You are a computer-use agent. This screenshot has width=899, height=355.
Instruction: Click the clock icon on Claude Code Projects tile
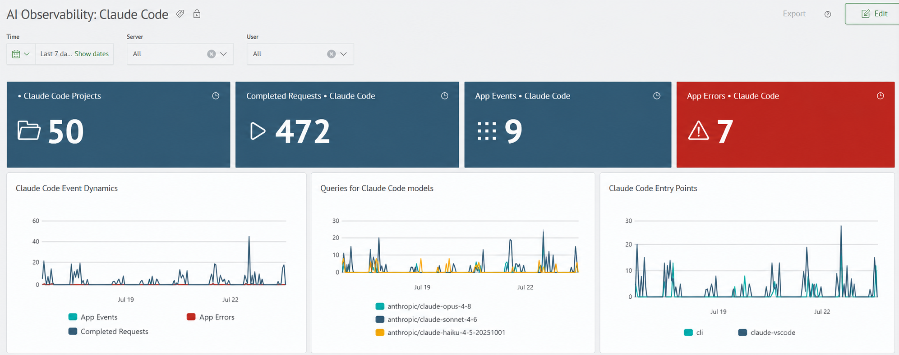(216, 96)
